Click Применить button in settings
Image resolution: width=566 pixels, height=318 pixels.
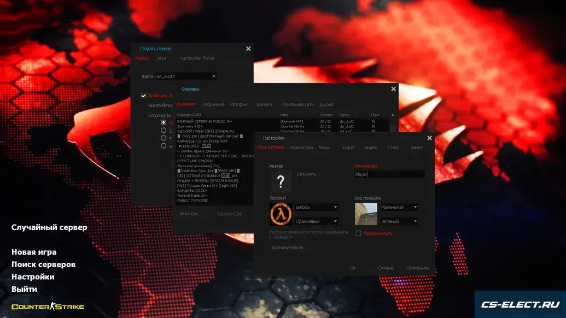click(x=417, y=268)
